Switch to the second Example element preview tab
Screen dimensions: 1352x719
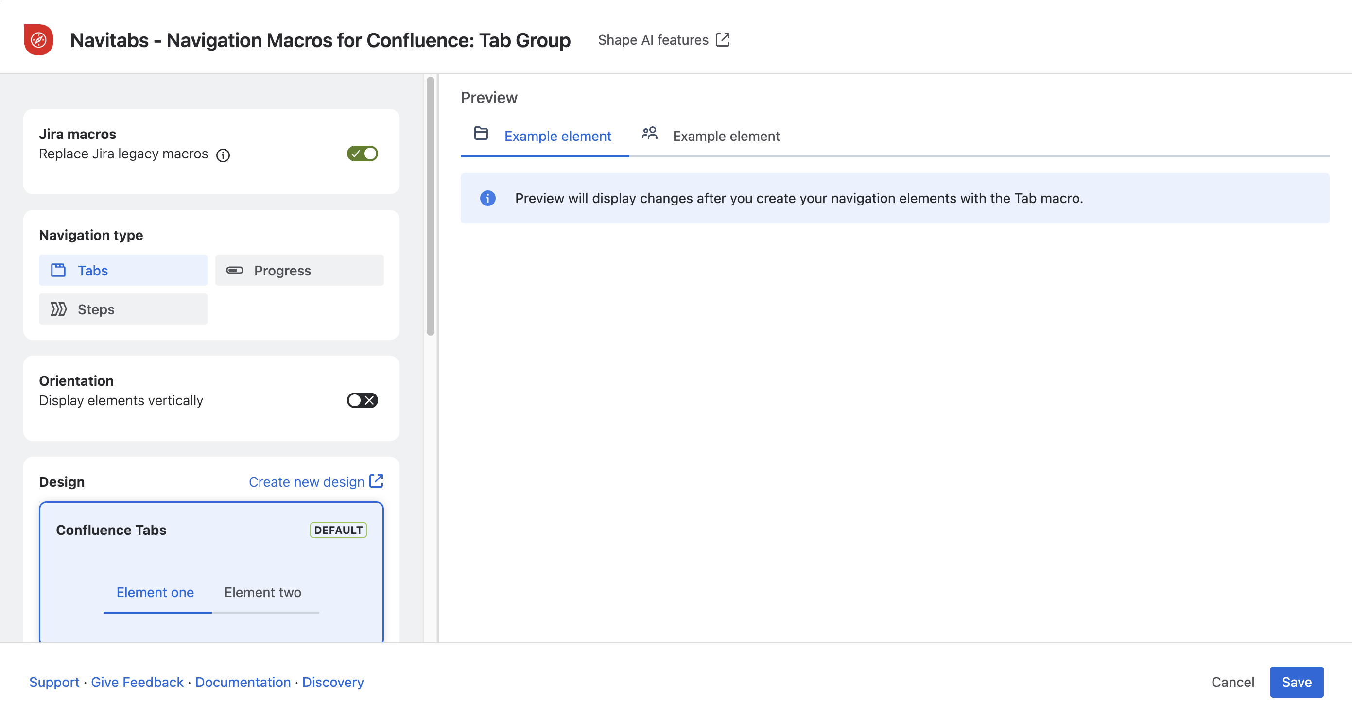[x=712, y=137]
